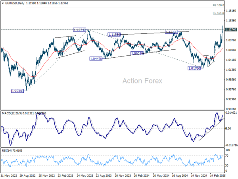Select the FE 100.0 Fibonacci level label
238x179 pixels.
(x=218, y=6)
